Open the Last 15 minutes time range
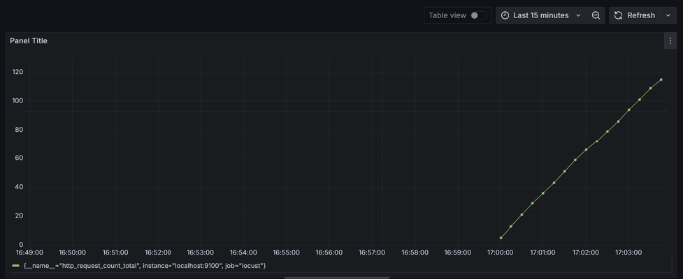Viewport: 683px width, 279px height. click(540, 15)
